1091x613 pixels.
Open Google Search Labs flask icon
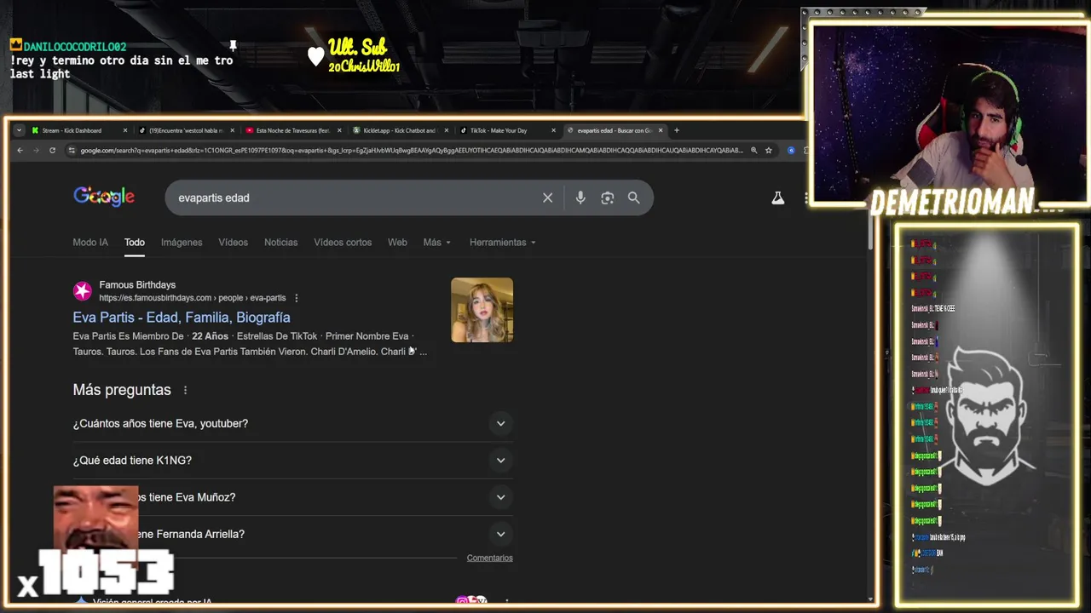tap(777, 198)
